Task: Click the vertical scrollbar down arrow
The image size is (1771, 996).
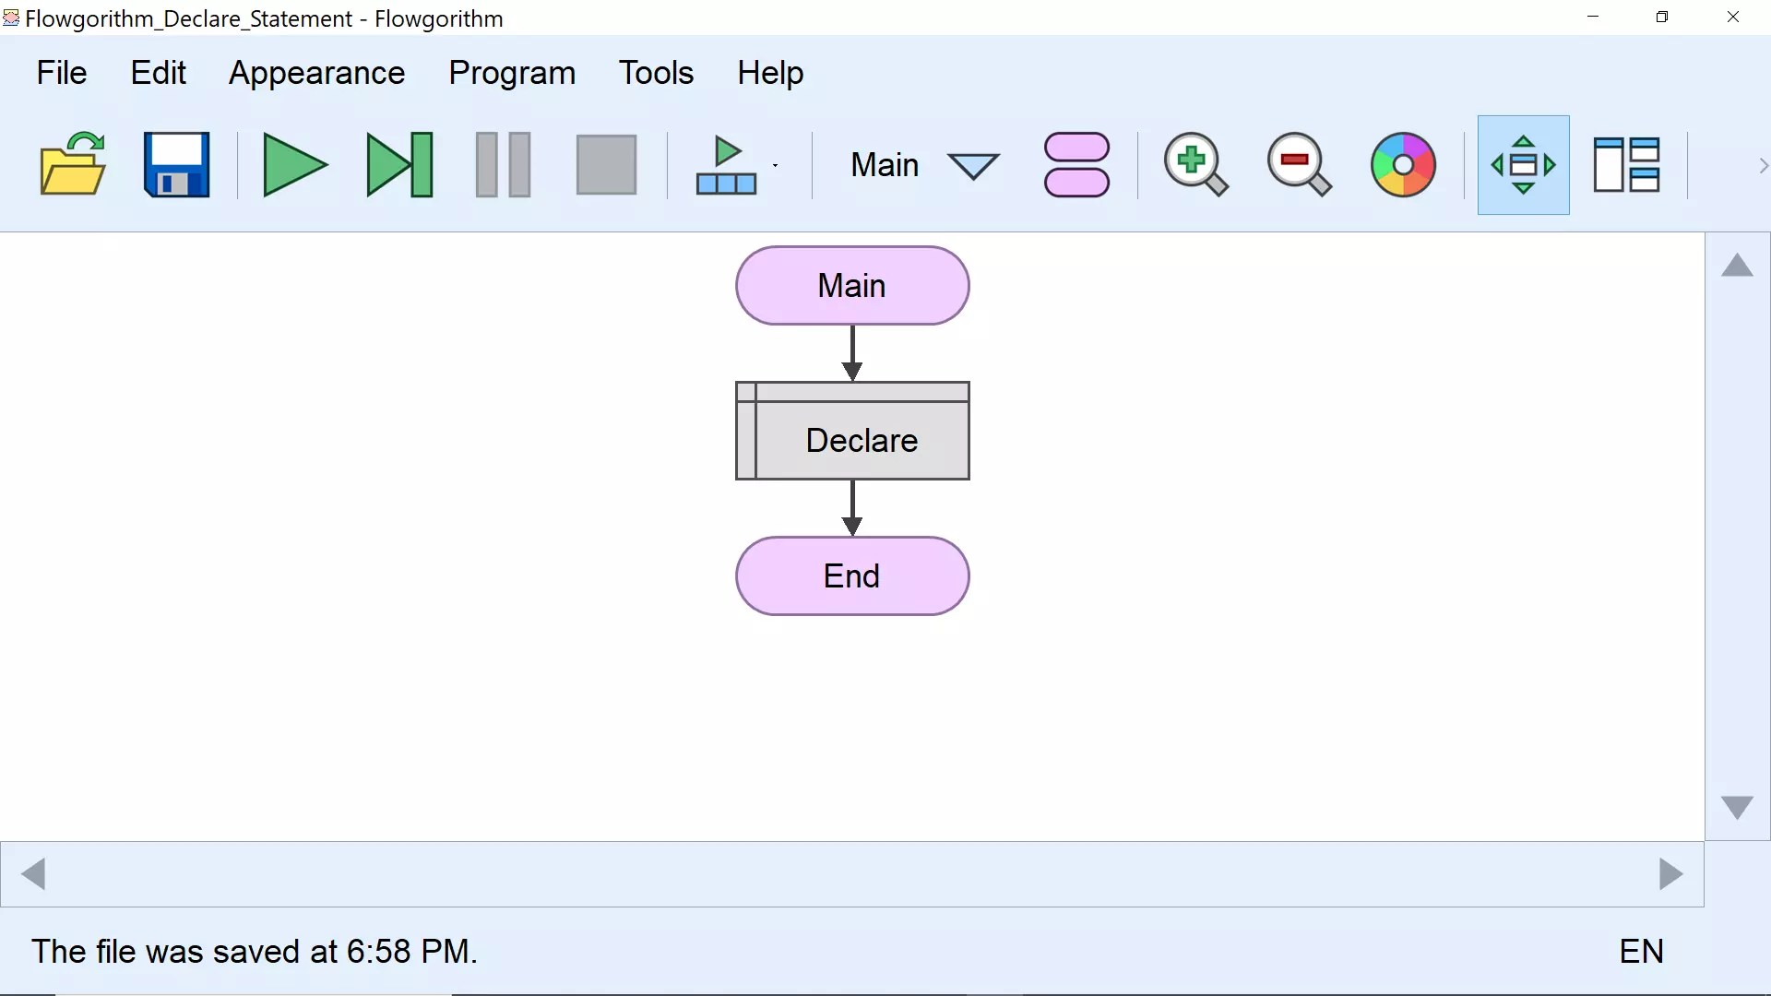Action: coord(1737,808)
